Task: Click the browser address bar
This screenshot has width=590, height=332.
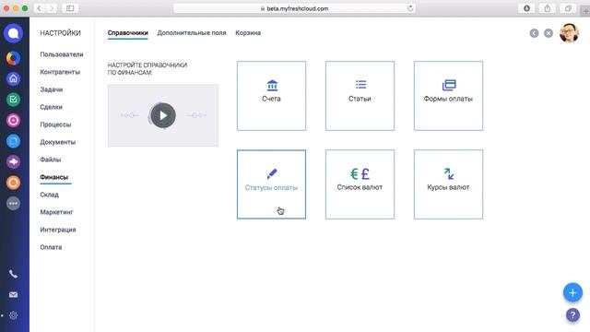Action: tap(294, 8)
